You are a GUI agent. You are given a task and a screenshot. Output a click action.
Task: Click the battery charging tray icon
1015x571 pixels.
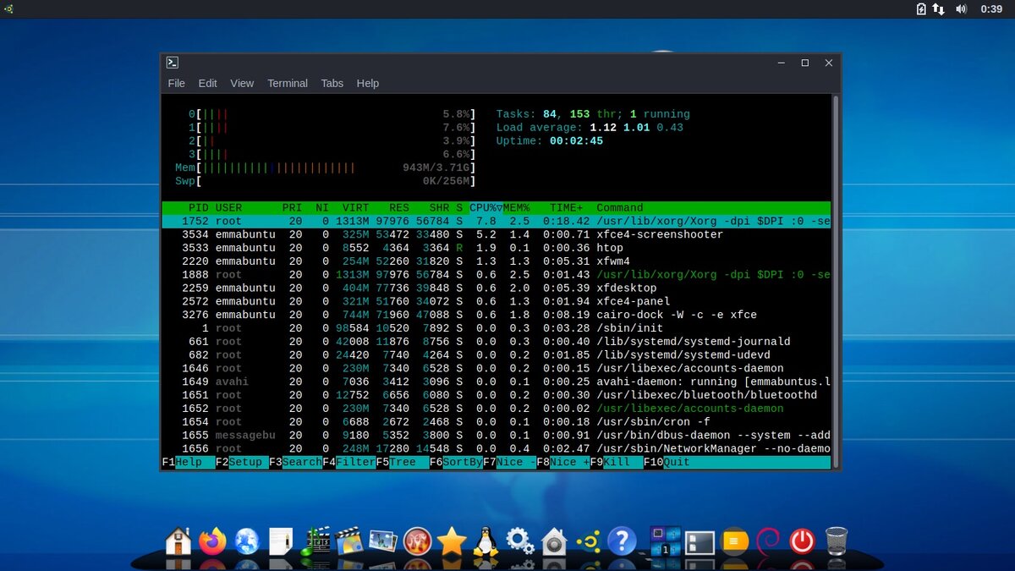[x=921, y=8]
